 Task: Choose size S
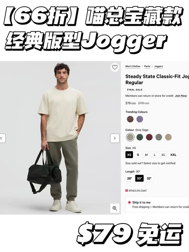138,155
